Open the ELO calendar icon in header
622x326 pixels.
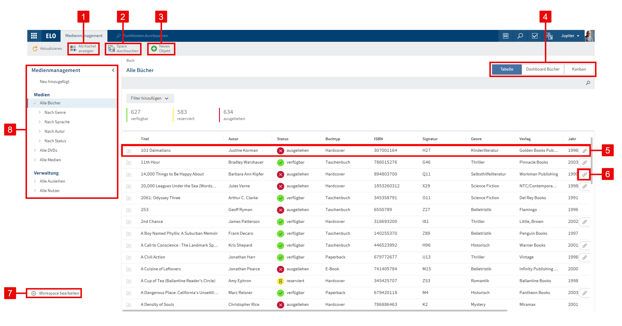[x=506, y=36]
